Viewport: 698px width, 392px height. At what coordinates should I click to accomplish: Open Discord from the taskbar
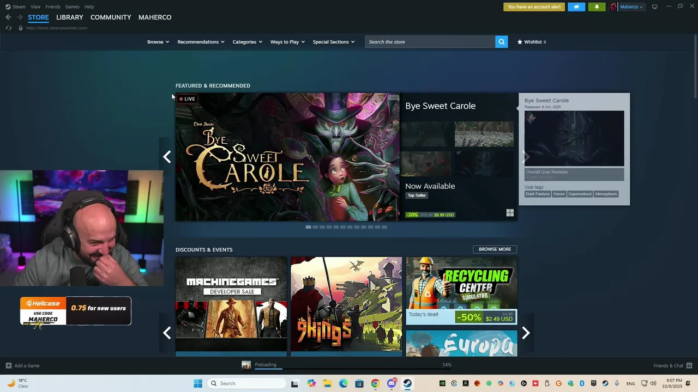point(392,383)
